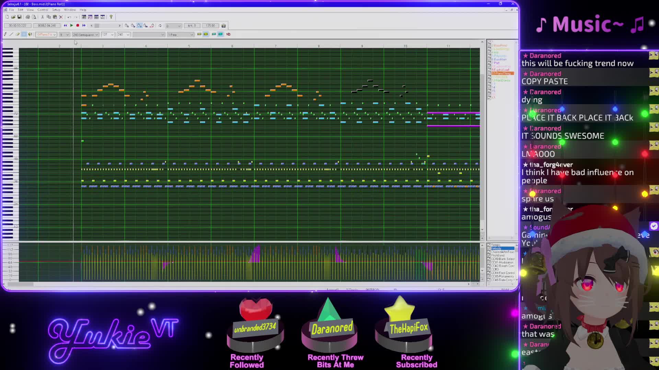
Task: Create a new MIDI file
Action: pos(7,17)
